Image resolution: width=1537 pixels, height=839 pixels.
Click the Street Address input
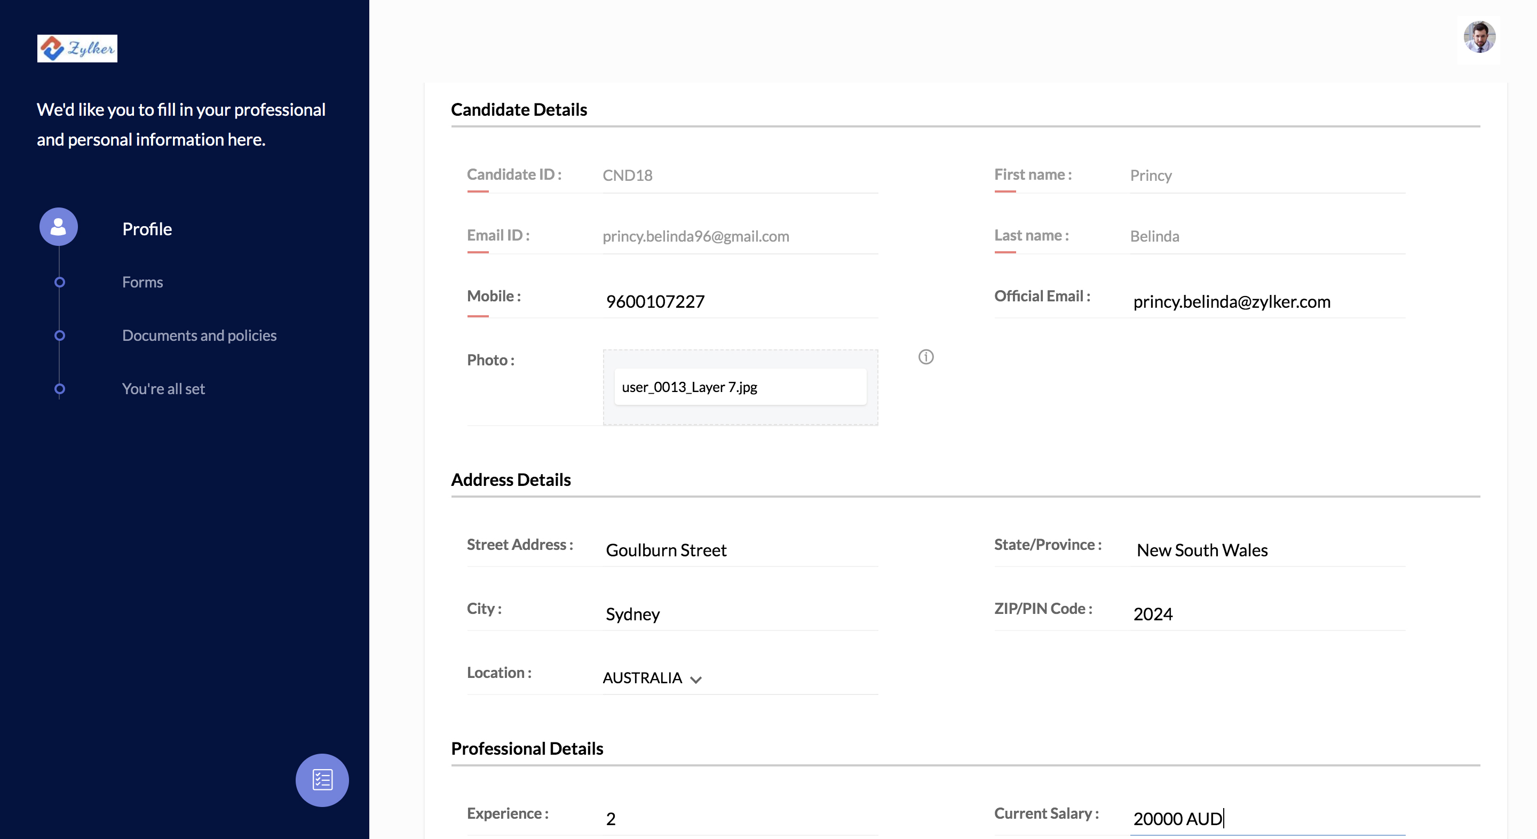[739, 550]
